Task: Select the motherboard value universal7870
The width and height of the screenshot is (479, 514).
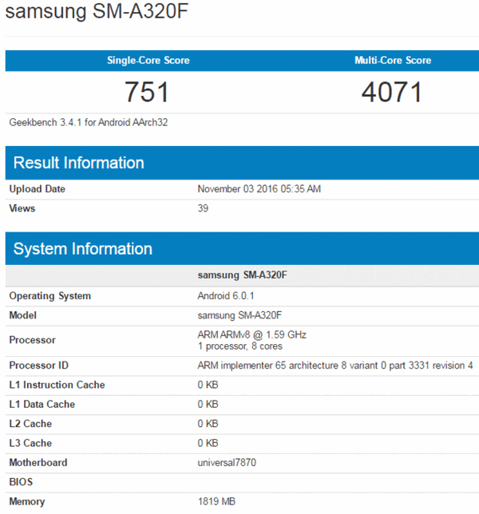Action: click(x=227, y=463)
